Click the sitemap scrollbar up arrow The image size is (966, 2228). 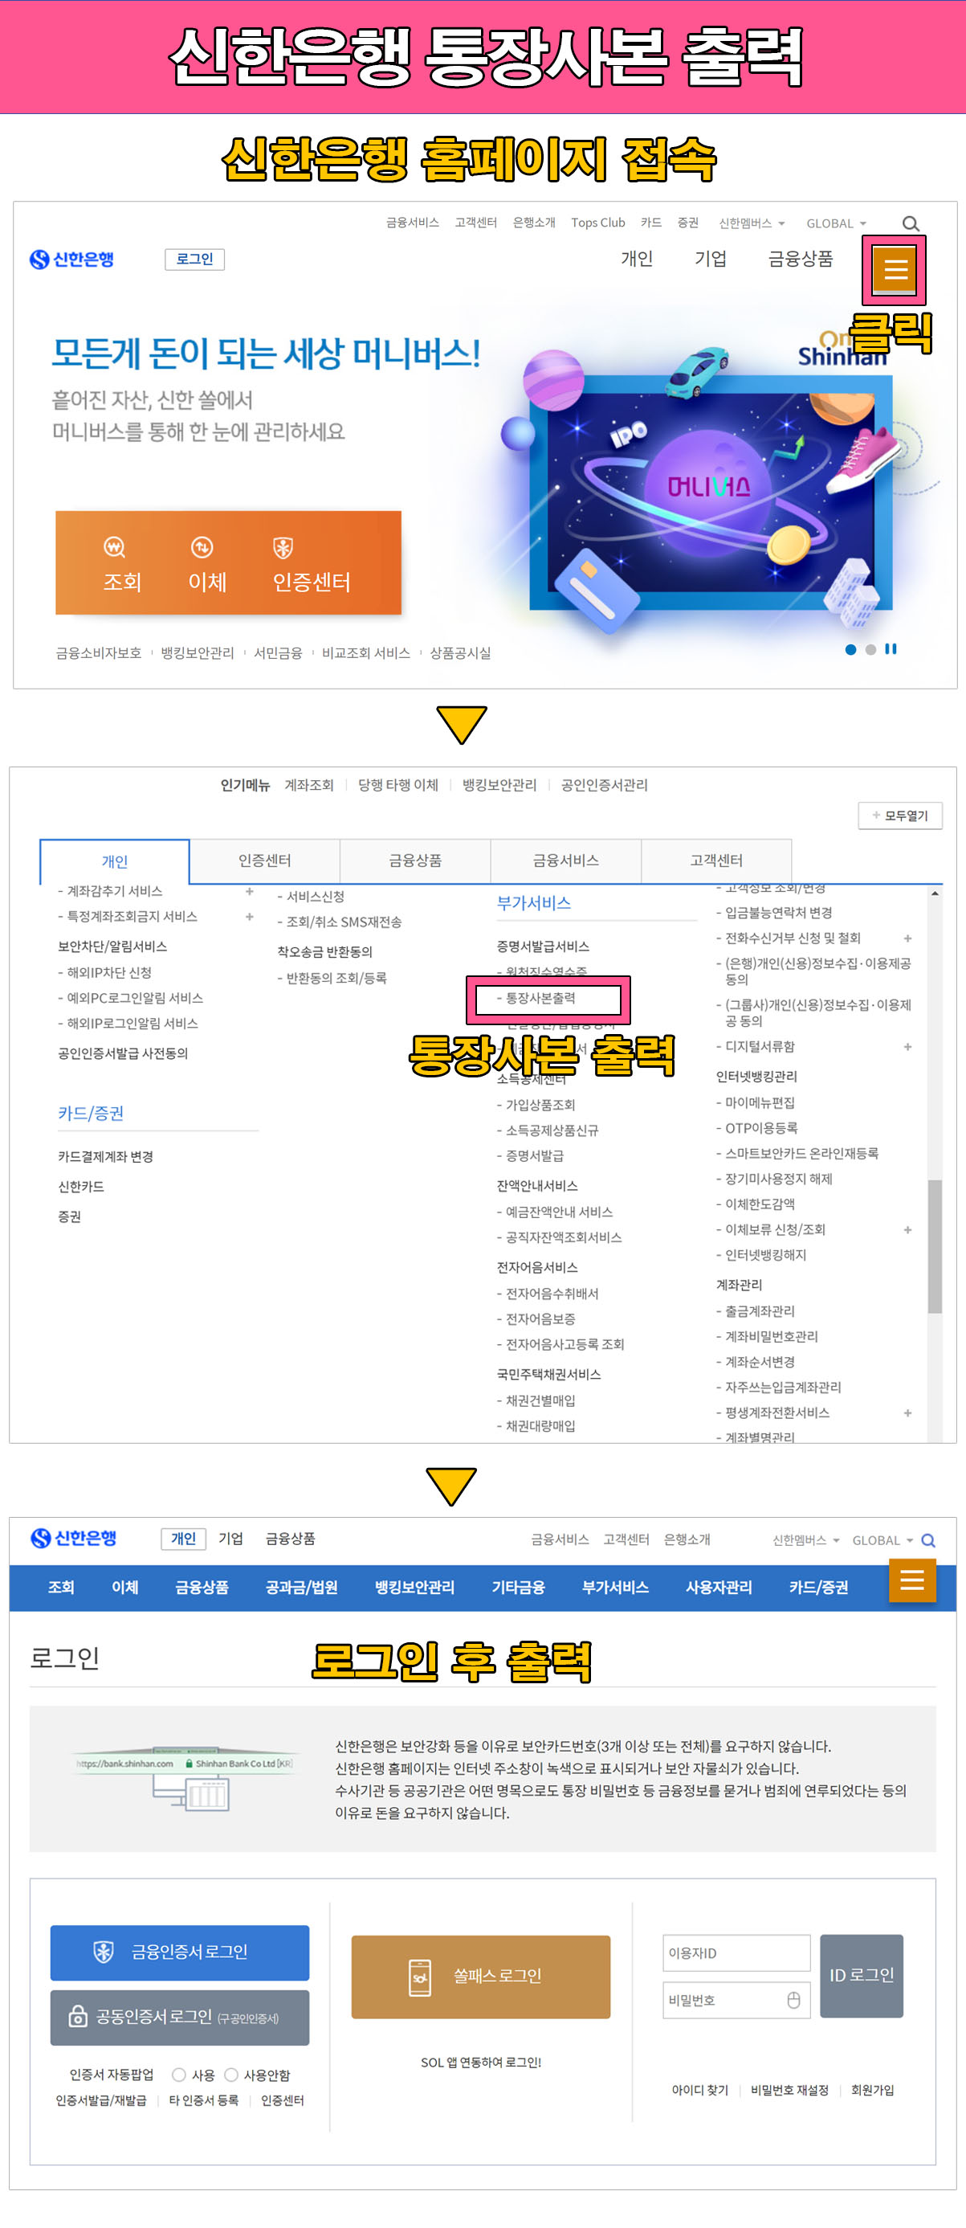tap(934, 893)
